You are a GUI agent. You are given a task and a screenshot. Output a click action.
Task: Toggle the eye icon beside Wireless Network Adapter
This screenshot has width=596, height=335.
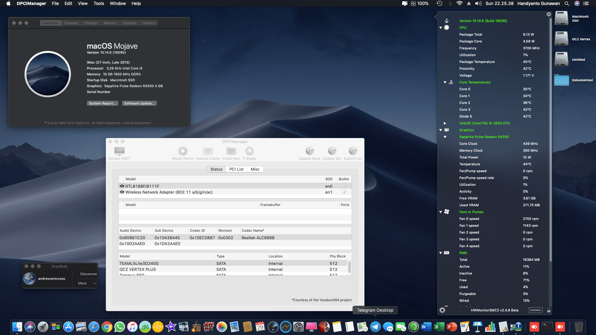click(122, 192)
